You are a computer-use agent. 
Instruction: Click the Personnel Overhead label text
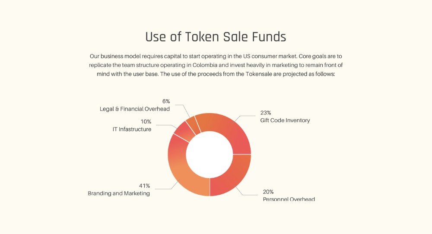tap(289, 199)
